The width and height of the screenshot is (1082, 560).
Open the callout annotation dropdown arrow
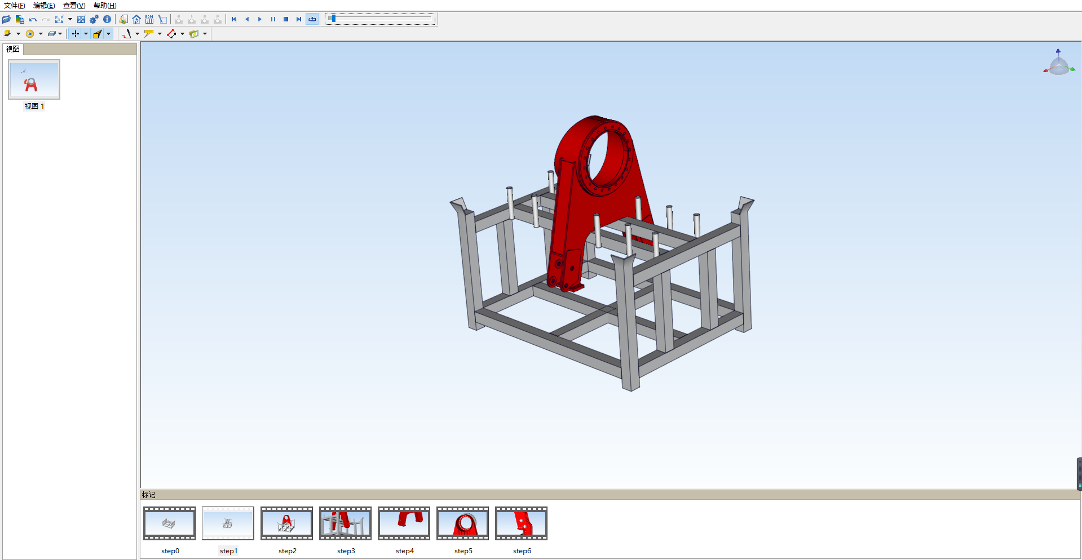[160, 34]
